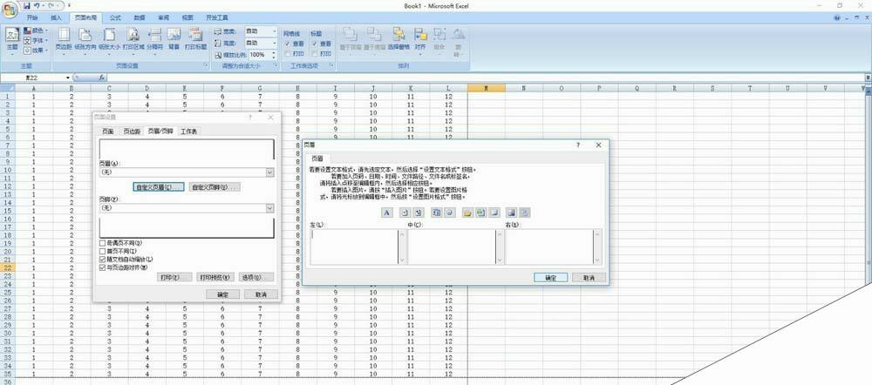
Task: Toggle gridlines 查看 view checkbox
Action: click(x=288, y=44)
